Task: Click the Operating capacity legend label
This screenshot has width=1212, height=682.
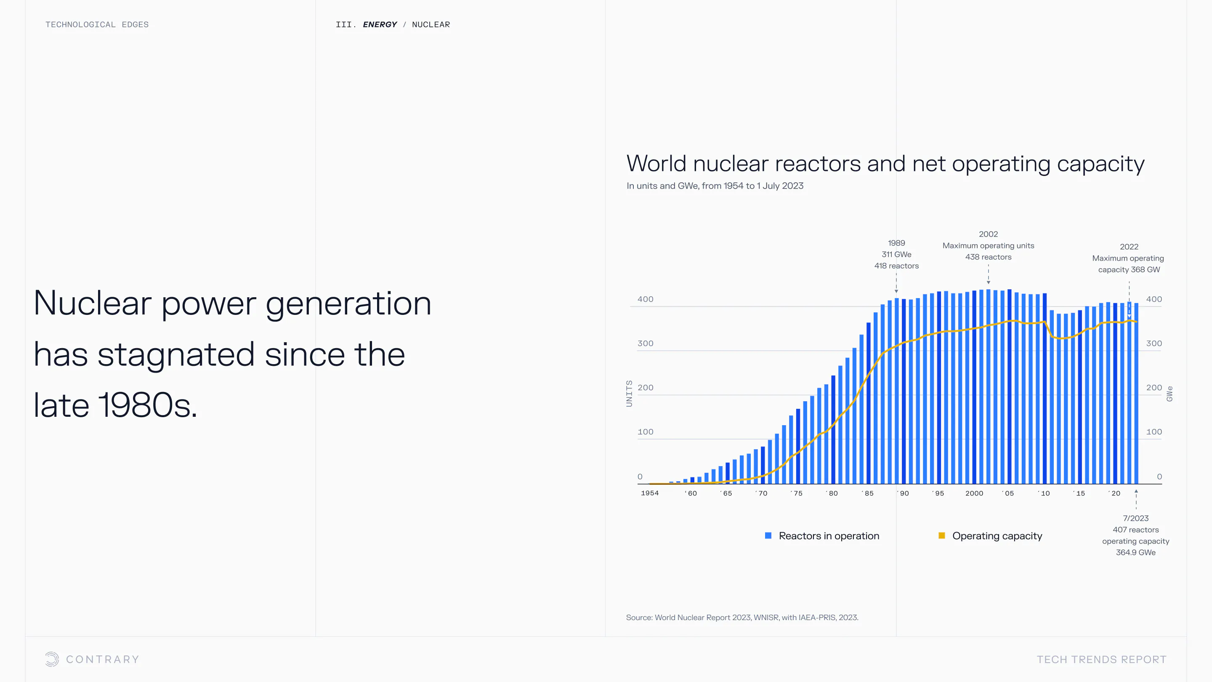Action: [x=997, y=535]
